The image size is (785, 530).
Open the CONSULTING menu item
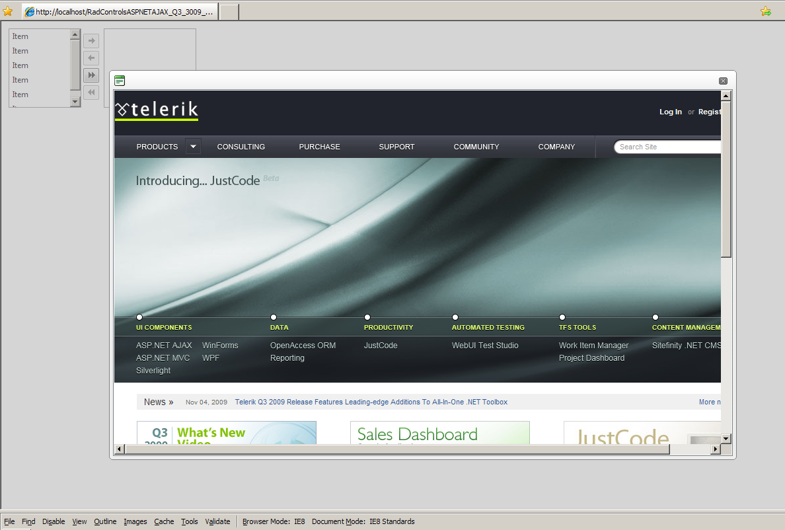tap(241, 147)
